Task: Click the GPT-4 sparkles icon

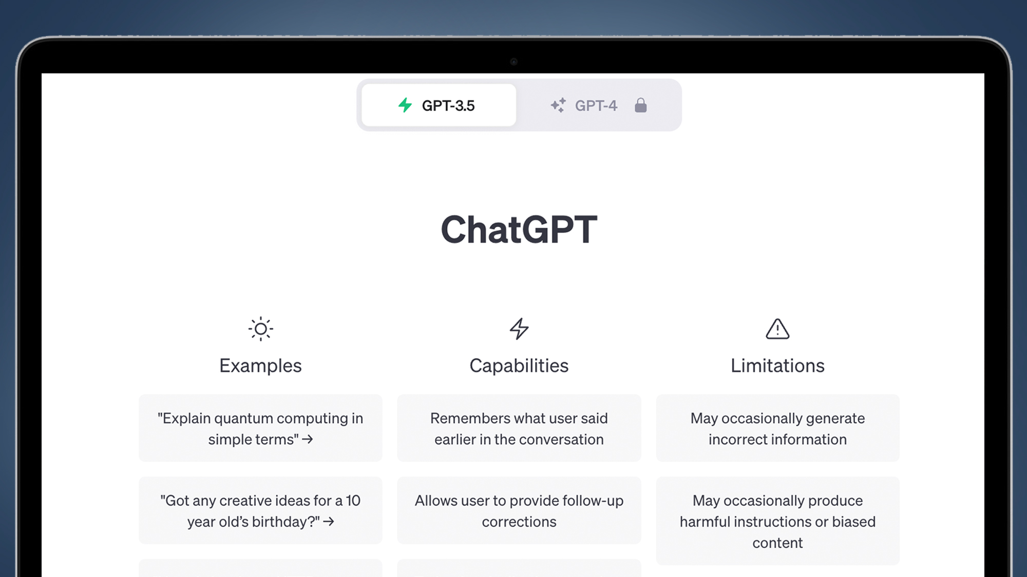Action: [x=558, y=105]
